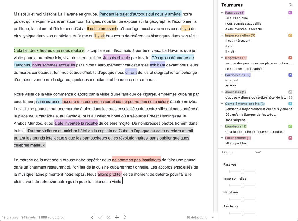Click the '16 détections' status label
This screenshot has height=221, width=298.
(197, 217)
